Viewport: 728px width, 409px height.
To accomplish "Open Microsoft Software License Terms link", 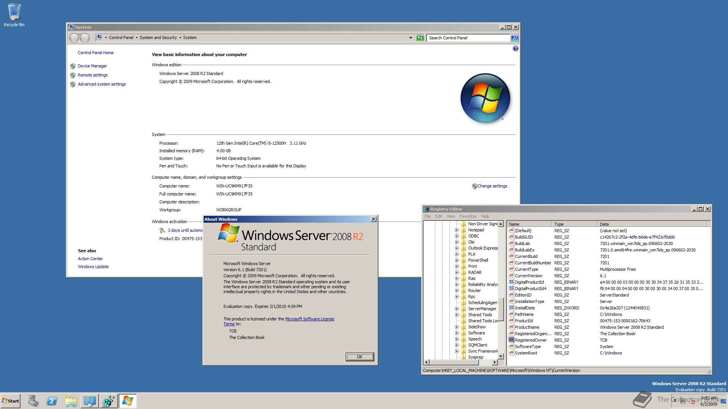I will (x=309, y=319).
